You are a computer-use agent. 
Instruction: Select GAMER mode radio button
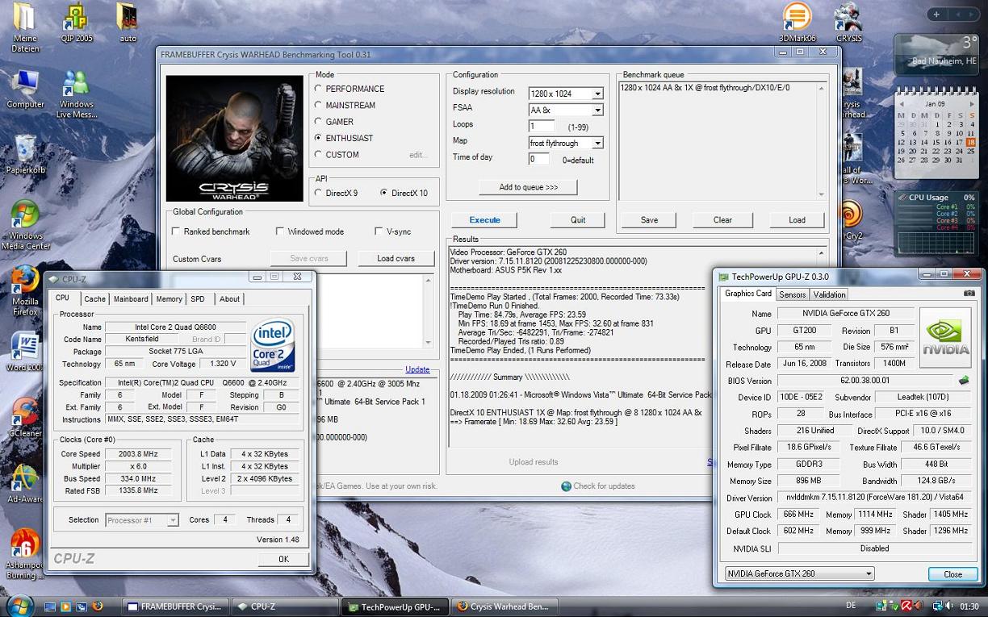318,122
